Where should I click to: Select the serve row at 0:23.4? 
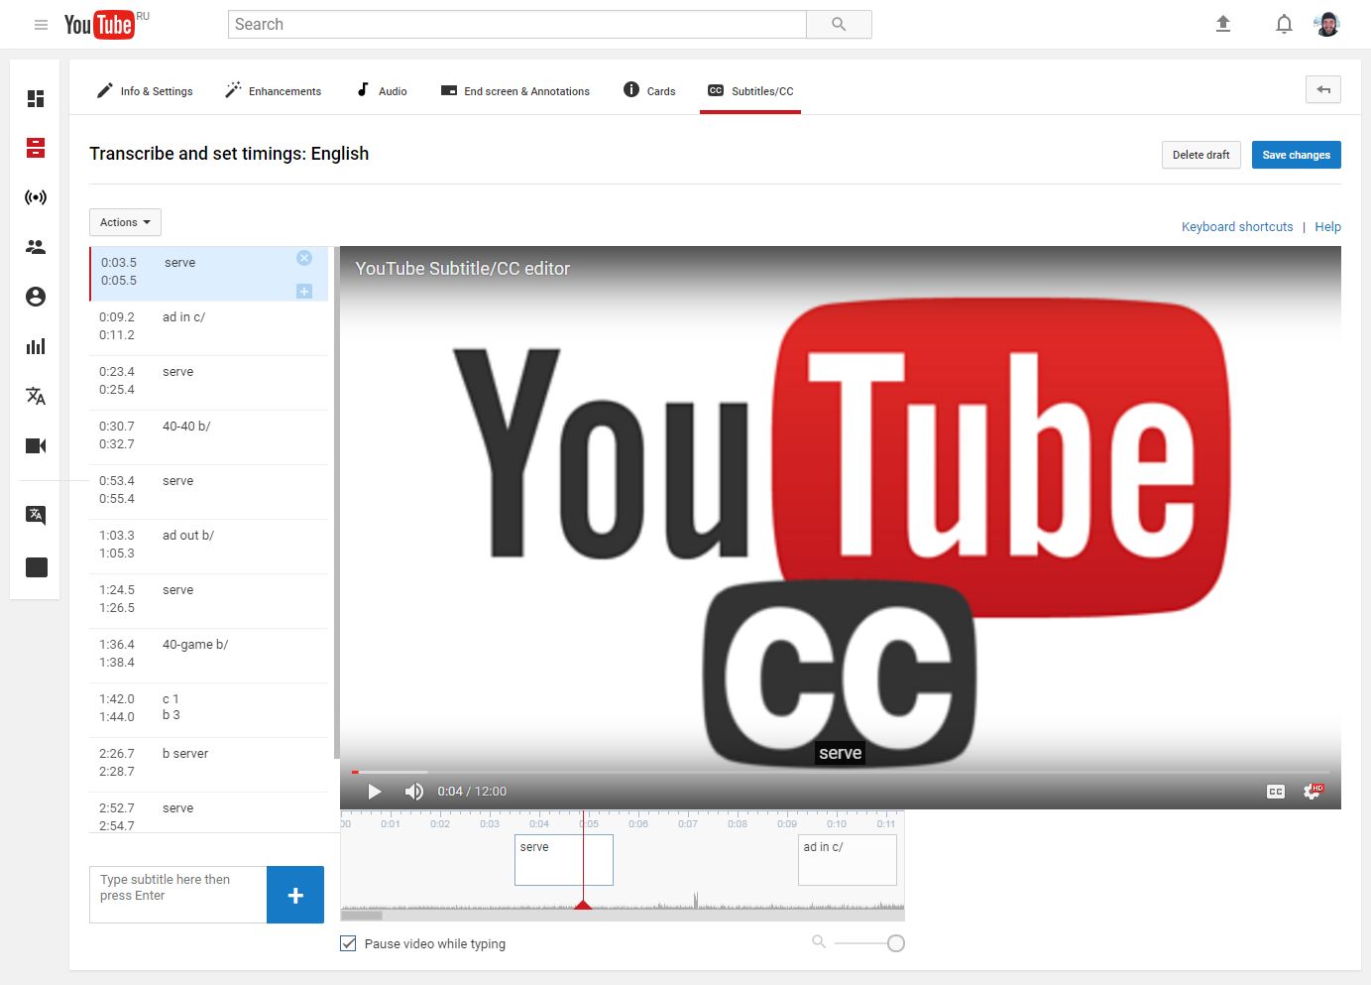click(x=208, y=381)
